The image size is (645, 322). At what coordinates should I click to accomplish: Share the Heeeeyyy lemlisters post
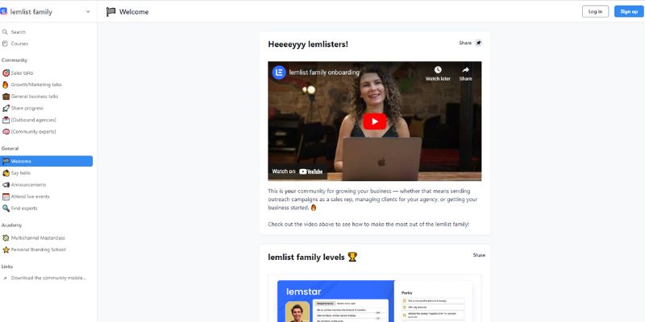coord(465,43)
